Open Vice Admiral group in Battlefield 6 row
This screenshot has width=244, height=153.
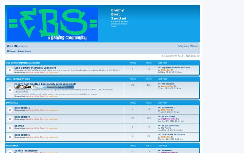click(x=52, y=137)
